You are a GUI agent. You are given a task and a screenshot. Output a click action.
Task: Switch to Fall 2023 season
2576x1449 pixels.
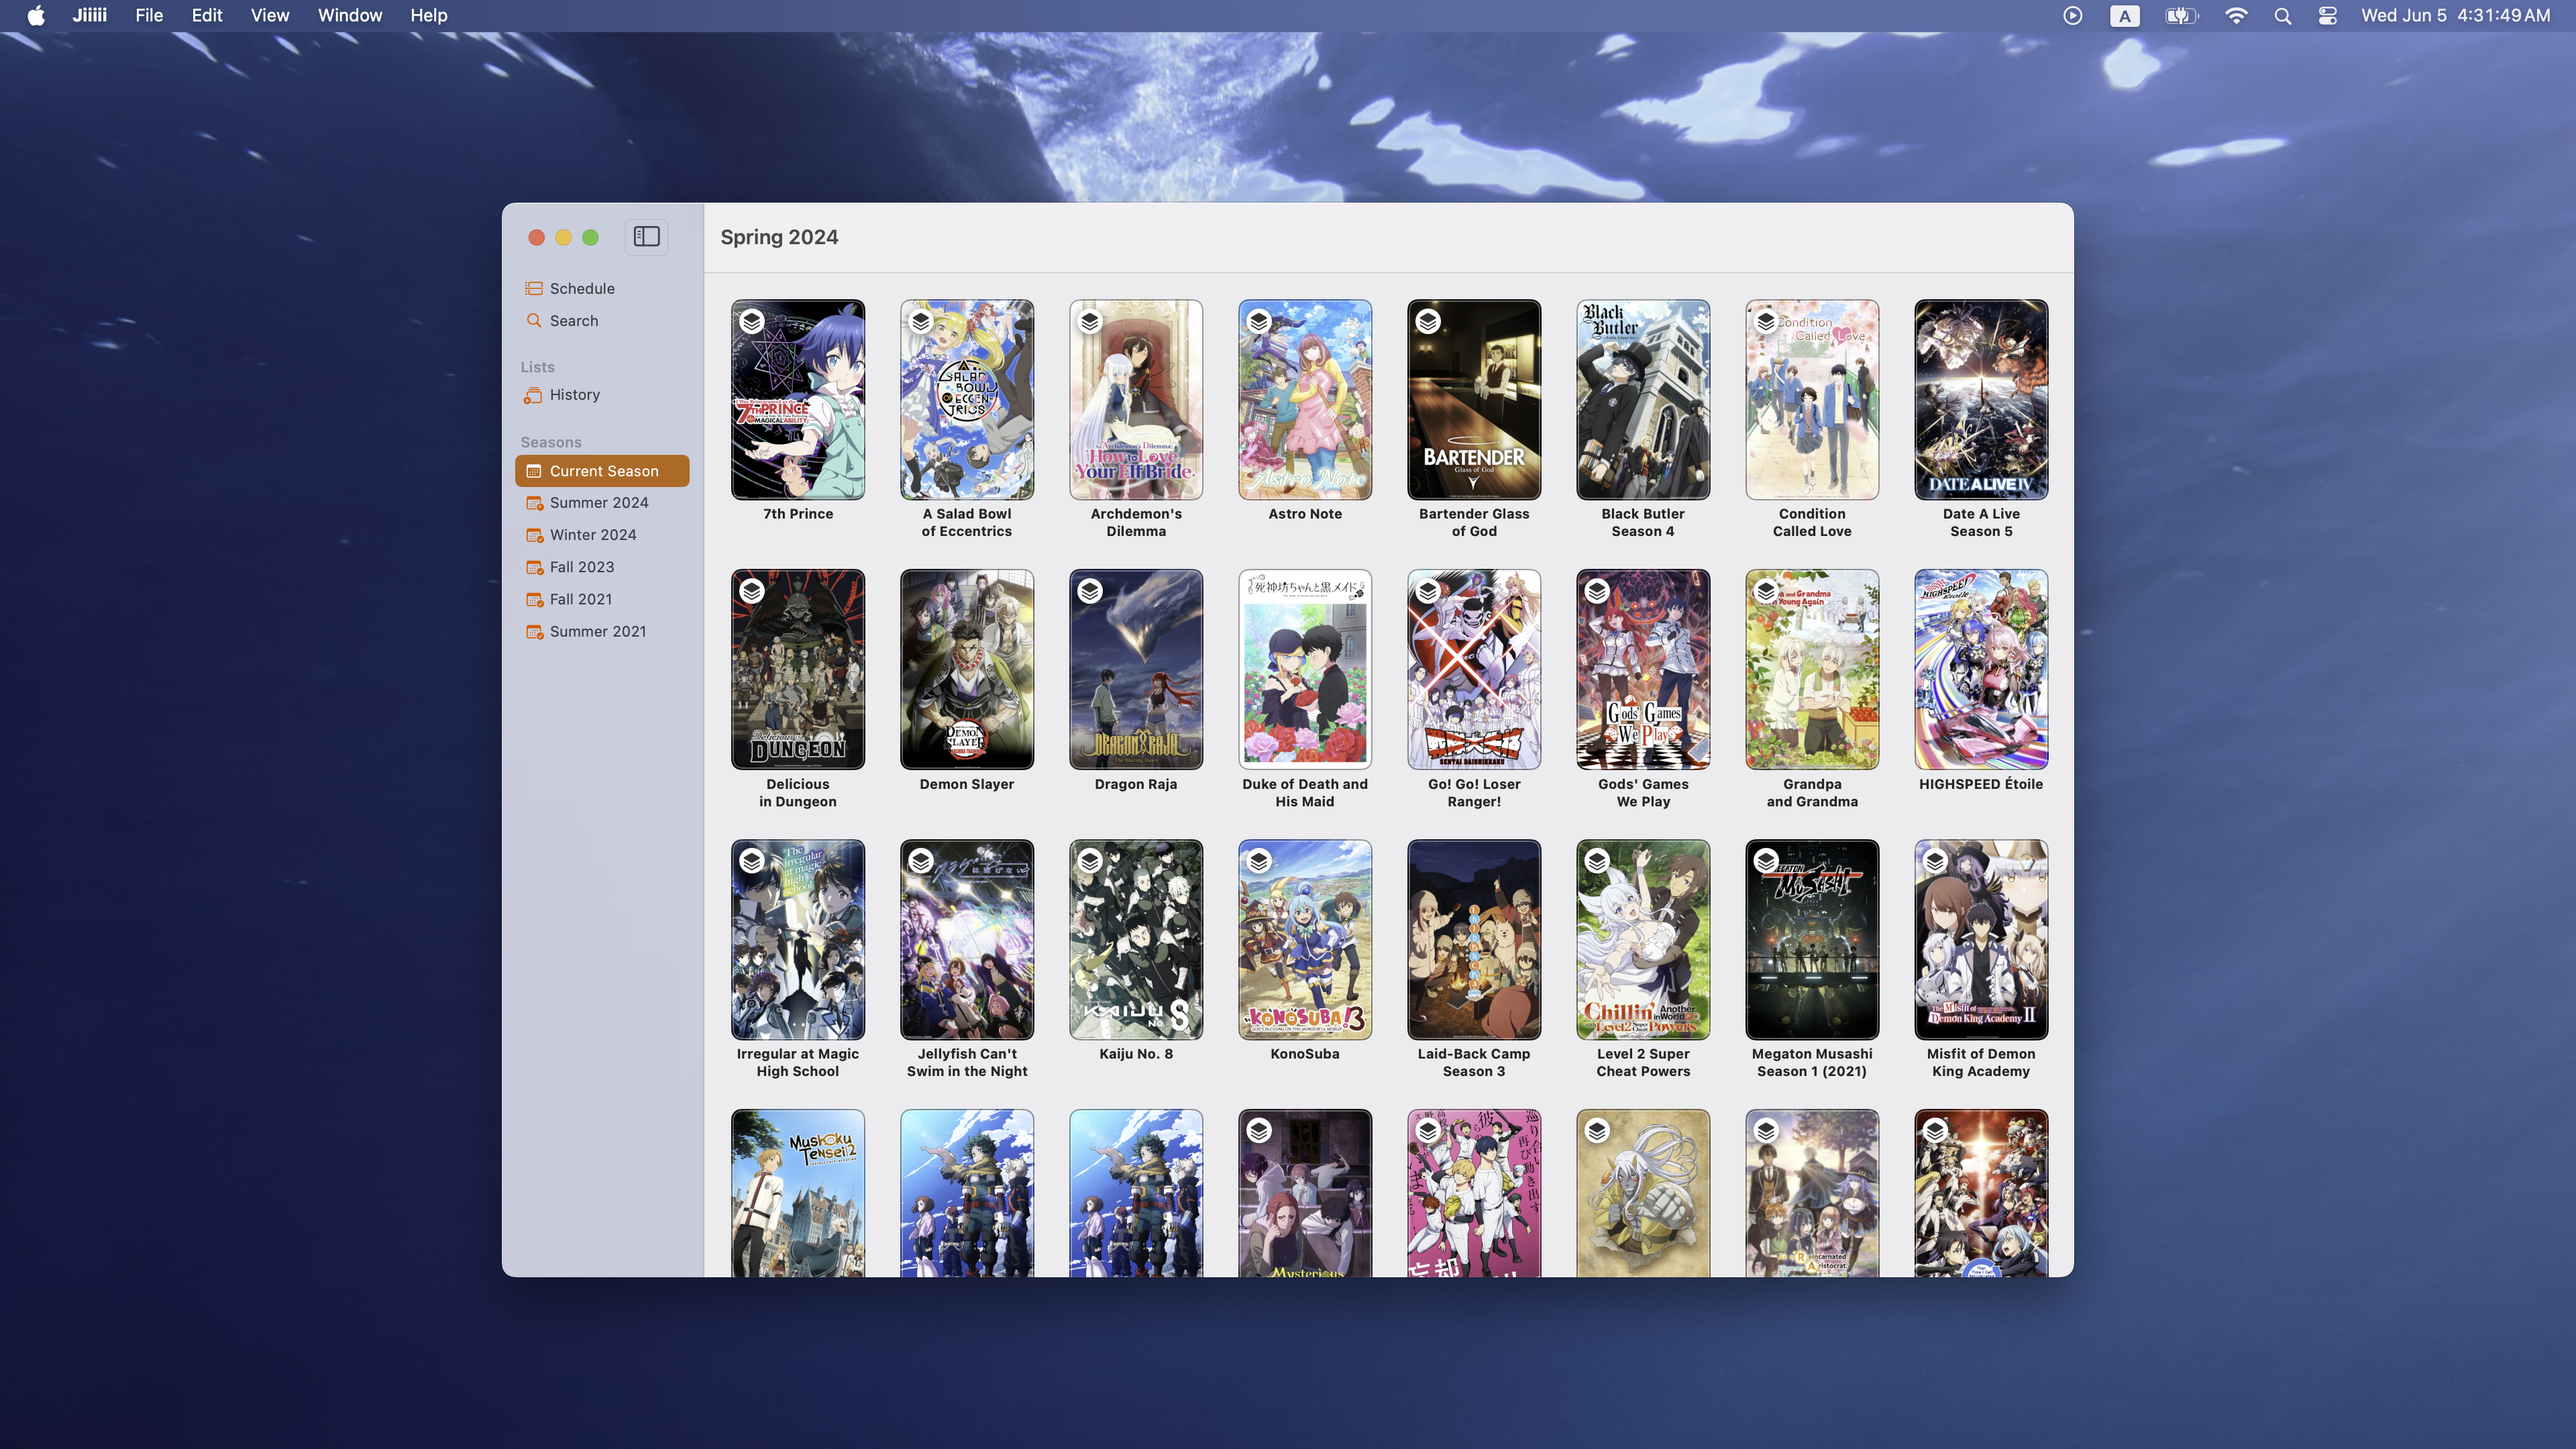pyautogui.click(x=581, y=567)
